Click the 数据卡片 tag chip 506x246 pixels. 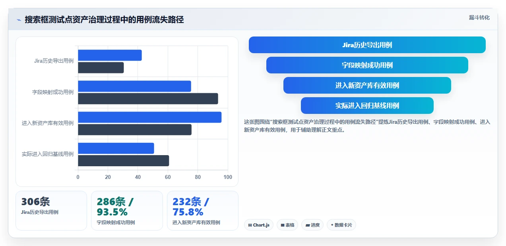point(341,225)
